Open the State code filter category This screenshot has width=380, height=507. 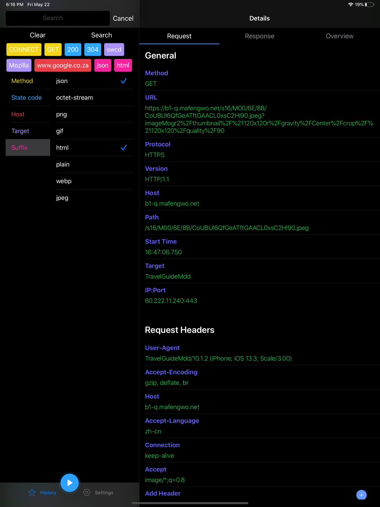pyautogui.click(x=27, y=98)
